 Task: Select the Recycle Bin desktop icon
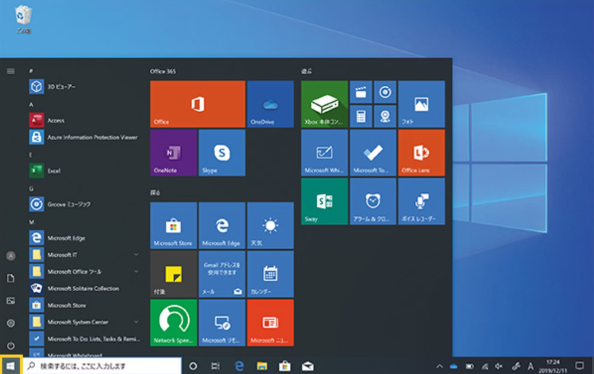pyautogui.click(x=23, y=19)
